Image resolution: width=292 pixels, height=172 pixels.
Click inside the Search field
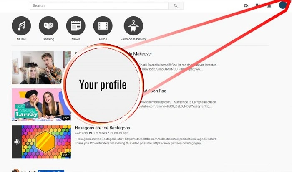coord(99,6)
